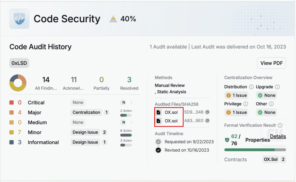Click the Requested timeline check icon
296x182 pixels.
tap(158, 142)
